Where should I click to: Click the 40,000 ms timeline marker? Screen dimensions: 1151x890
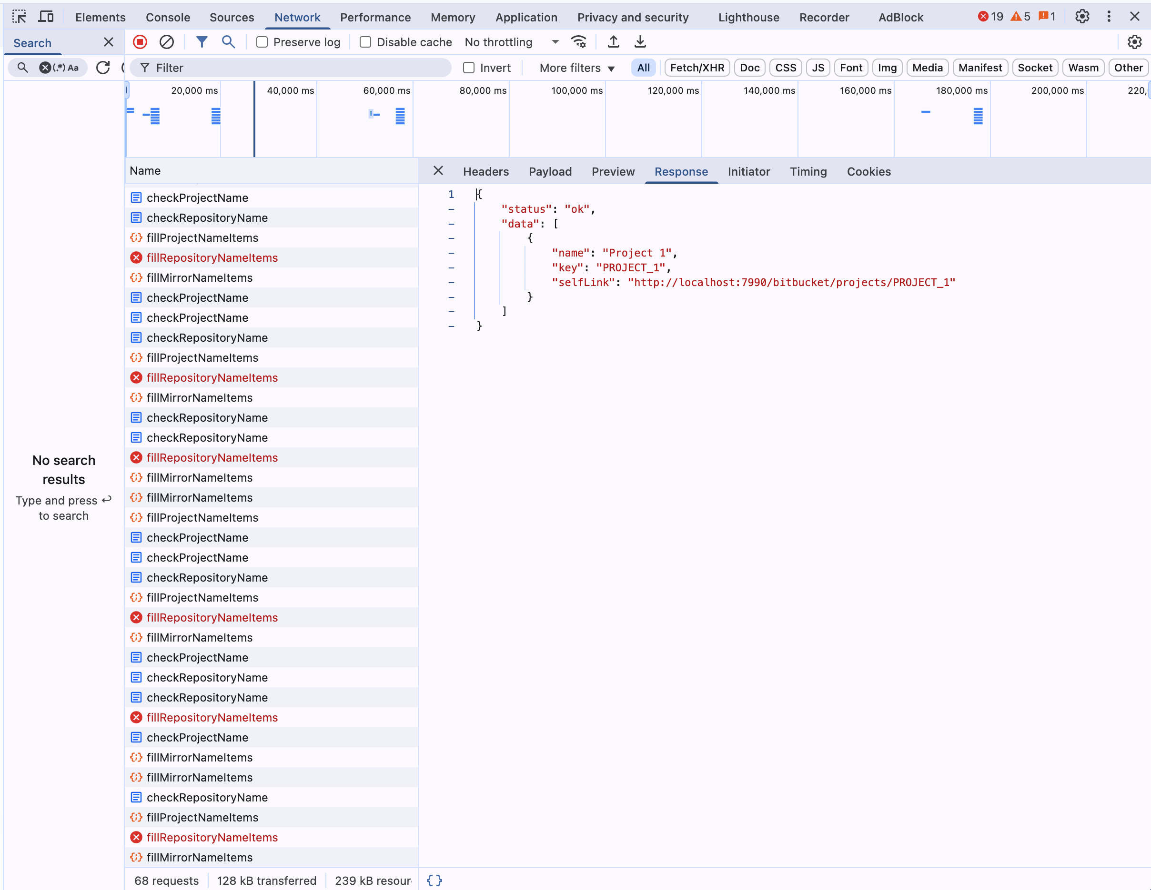coord(291,90)
